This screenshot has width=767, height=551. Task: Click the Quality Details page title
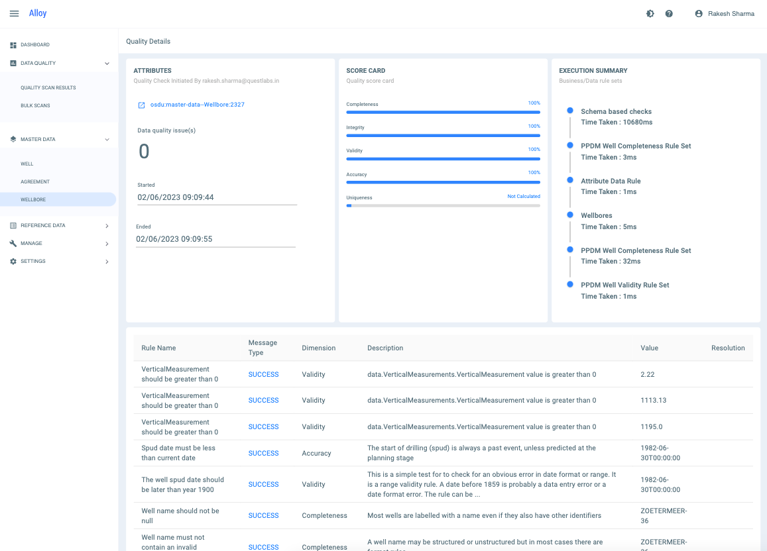(148, 42)
